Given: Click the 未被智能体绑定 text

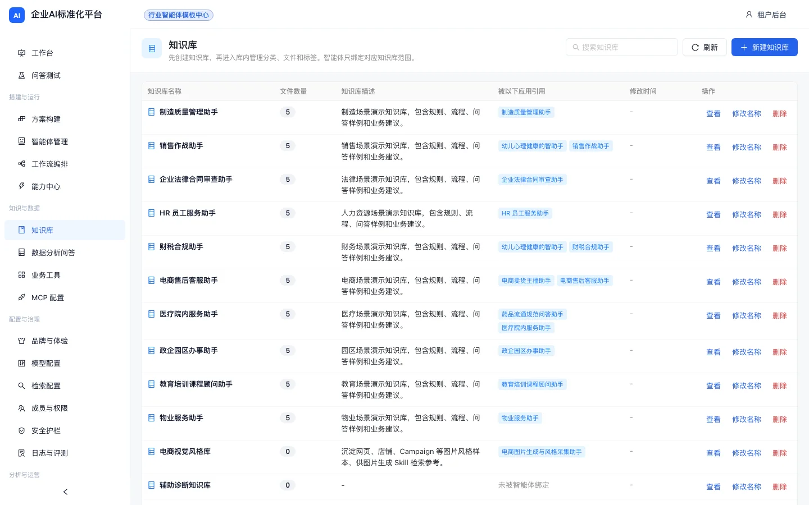Looking at the screenshot, I should click(x=524, y=485).
